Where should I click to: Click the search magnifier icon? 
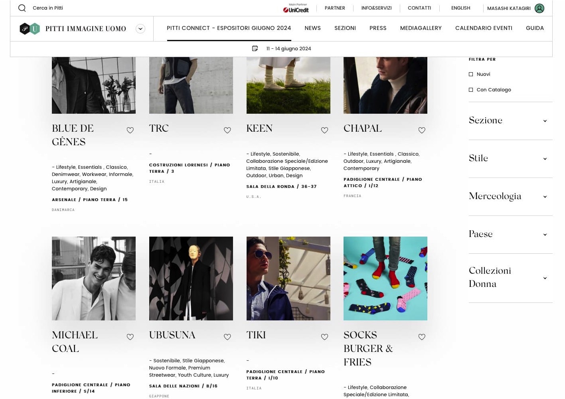tap(22, 8)
